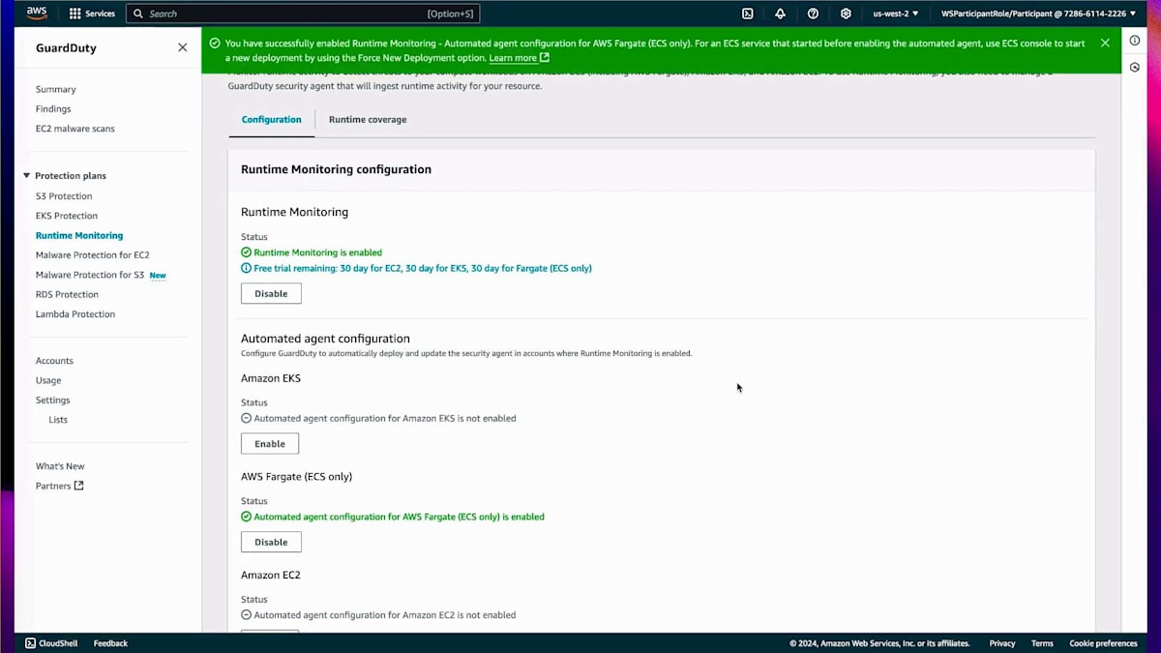Enable automated agent for Amazon EKS

tap(270, 443)
